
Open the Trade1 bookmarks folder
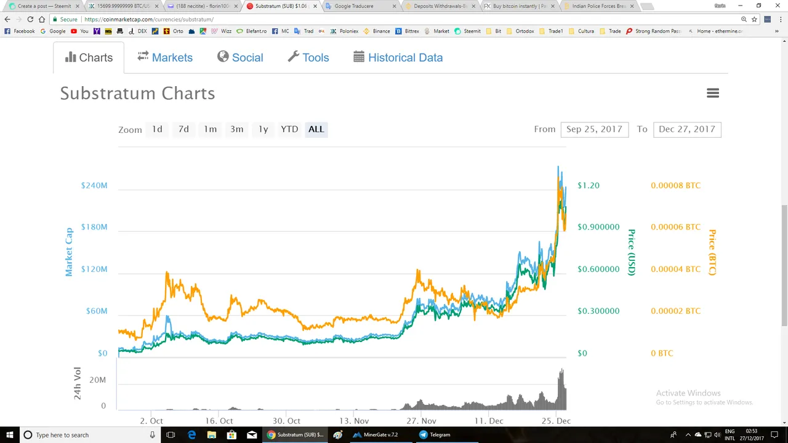pos(551,31)
